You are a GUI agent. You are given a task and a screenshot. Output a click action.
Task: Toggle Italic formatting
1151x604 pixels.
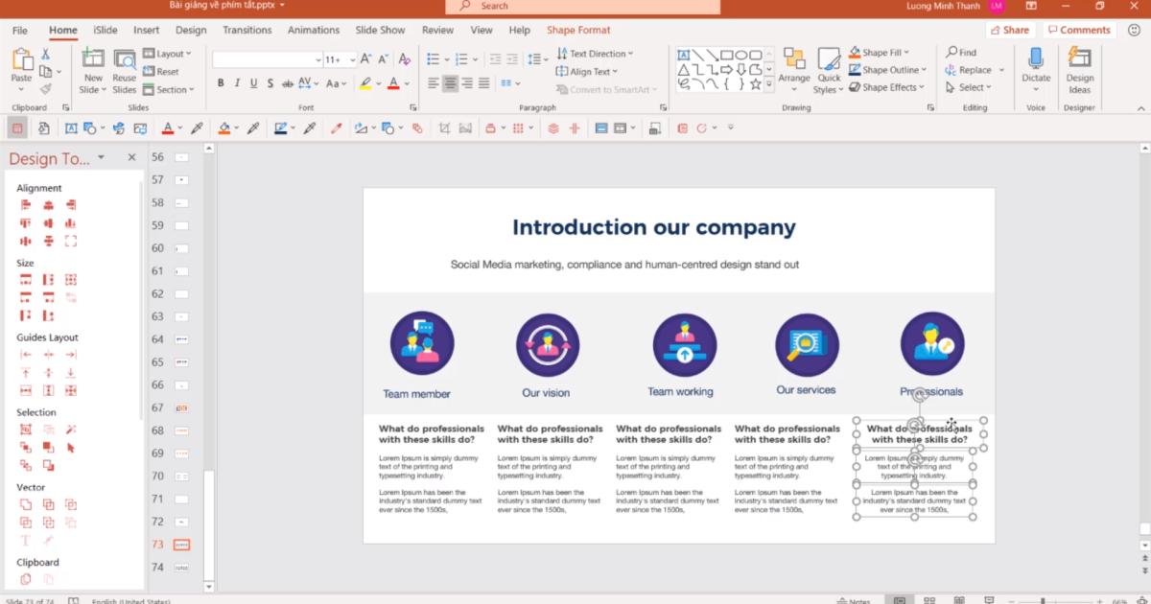pos(236,83)
